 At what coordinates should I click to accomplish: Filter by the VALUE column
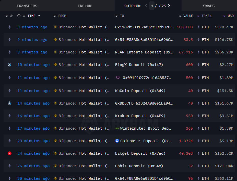point(180,16)
